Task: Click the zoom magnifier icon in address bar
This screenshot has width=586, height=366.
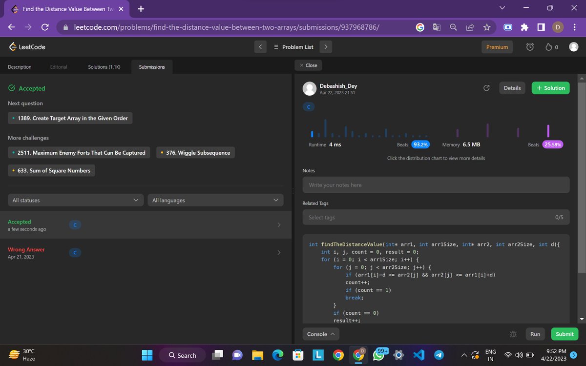Action: pos(453,27)
